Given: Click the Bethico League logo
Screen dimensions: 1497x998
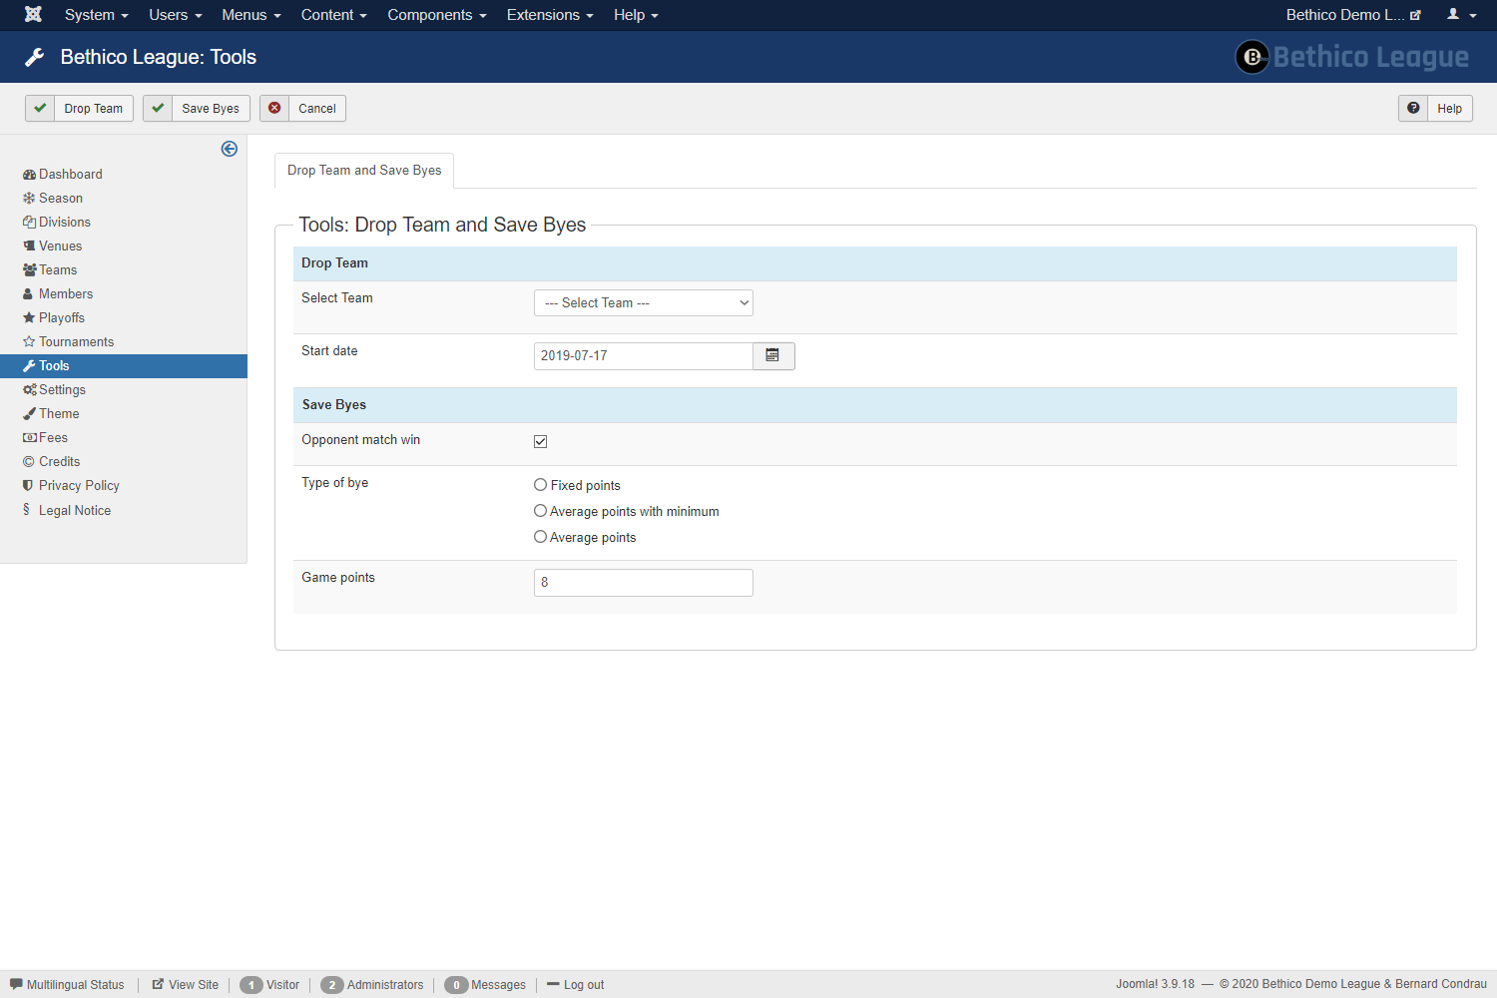Looking at the screenshot, I should (1352, 57).
